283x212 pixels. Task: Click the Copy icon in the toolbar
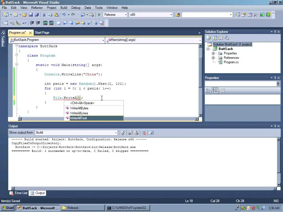[50, 15]
